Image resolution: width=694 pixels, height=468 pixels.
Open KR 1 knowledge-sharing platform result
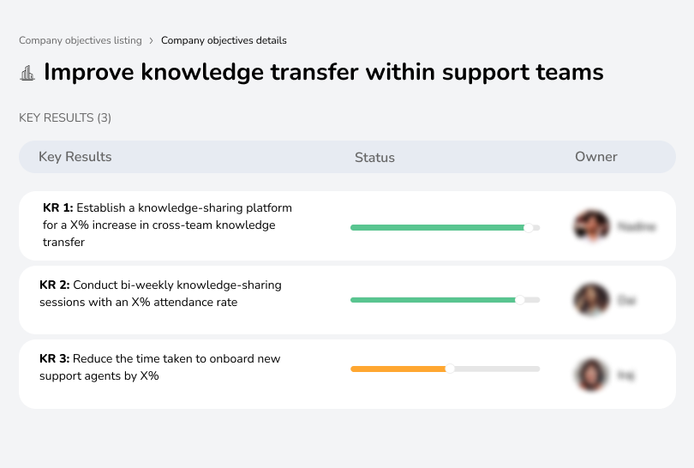167,225
